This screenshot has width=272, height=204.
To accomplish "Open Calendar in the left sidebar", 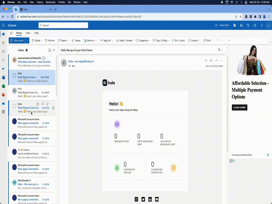I will click(3, 43).
